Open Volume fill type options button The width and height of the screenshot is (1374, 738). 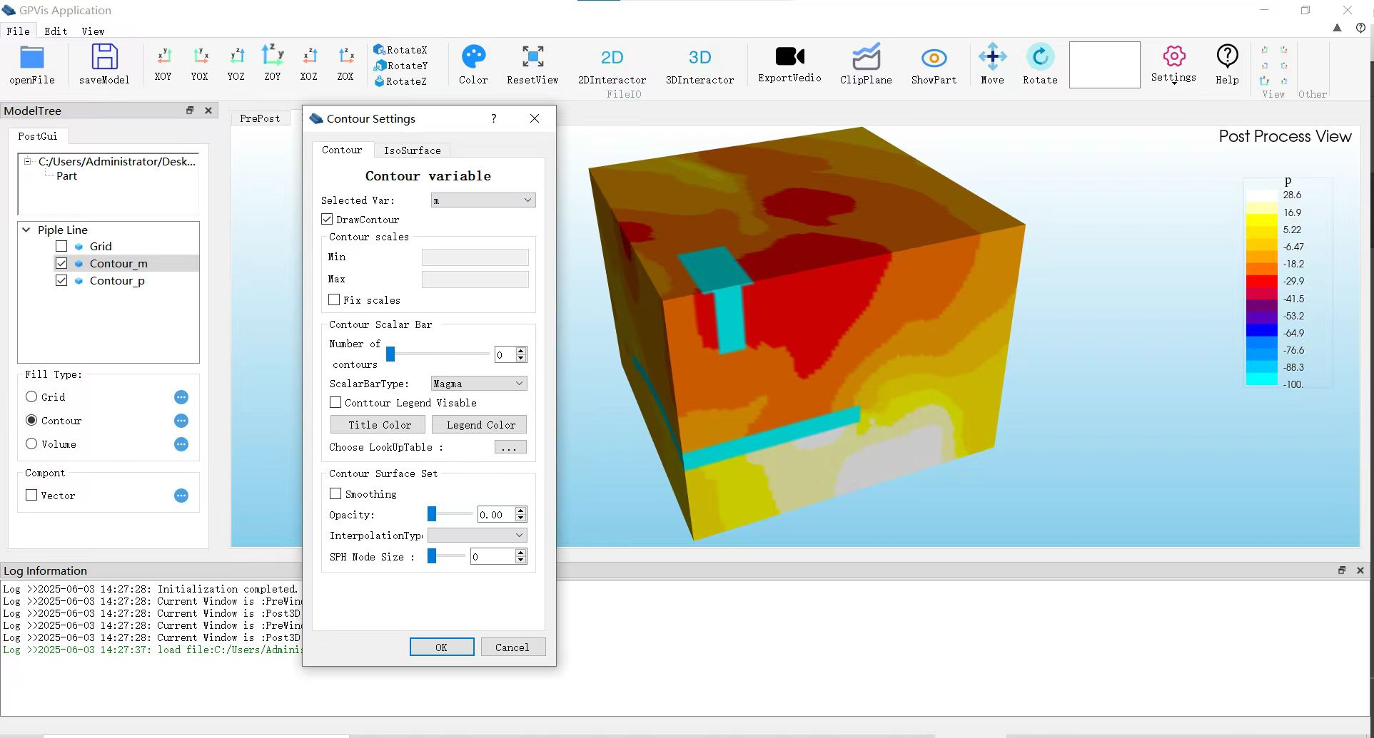[181, 444]
